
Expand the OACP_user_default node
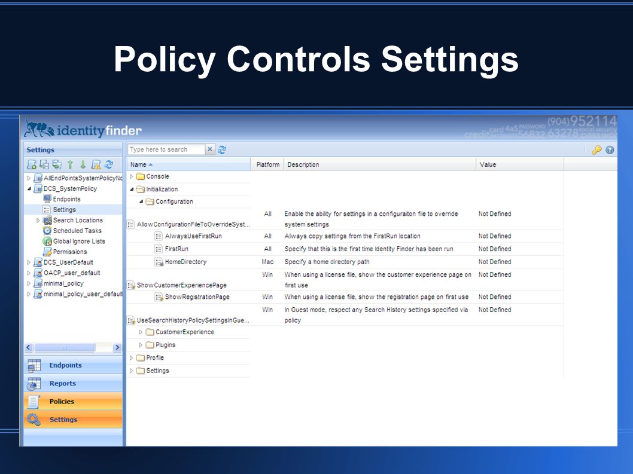point(29,273)
